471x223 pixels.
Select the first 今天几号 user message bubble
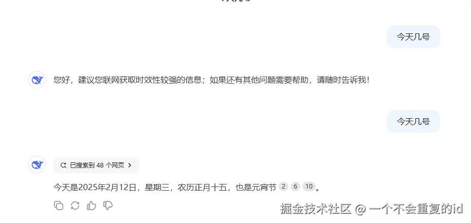pyautogui.click(x=413, y=36)
